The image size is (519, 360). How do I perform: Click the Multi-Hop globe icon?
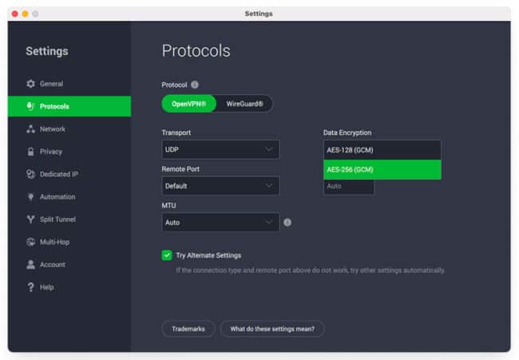pyautogui.click(x=30, y=242)
